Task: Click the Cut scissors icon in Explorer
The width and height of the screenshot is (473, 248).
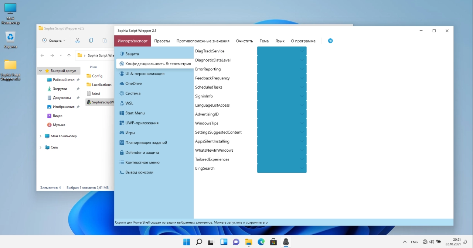Action: click(78, 40)
